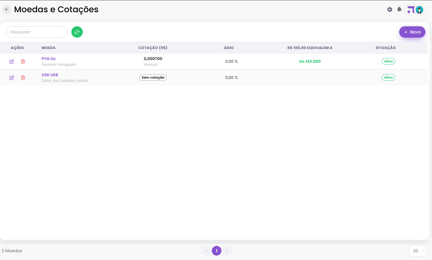Click the 0,00 % ágio of USD US$
The height and width of the screenshot is (260, 432).
(232, 77)
